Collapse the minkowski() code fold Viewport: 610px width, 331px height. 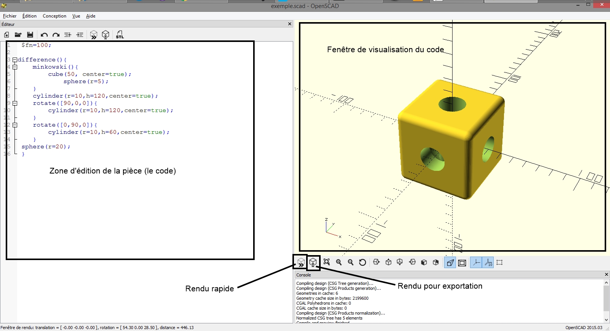pyautogui.click(x=15, y=67)
